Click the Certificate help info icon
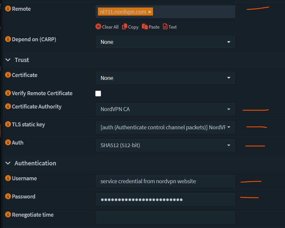 8,75
